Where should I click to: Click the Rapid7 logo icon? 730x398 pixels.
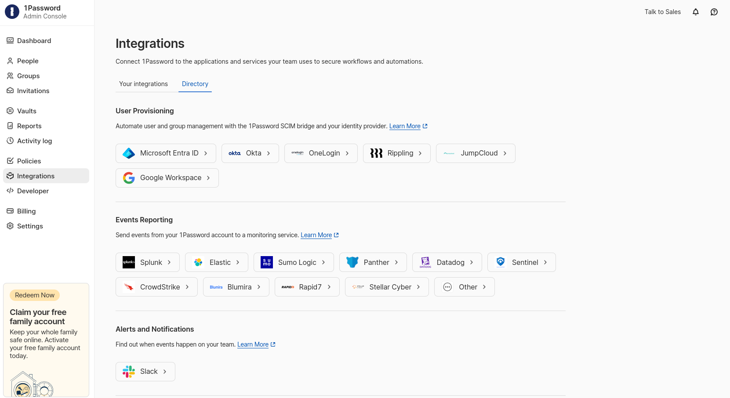(x=288, y=287)
